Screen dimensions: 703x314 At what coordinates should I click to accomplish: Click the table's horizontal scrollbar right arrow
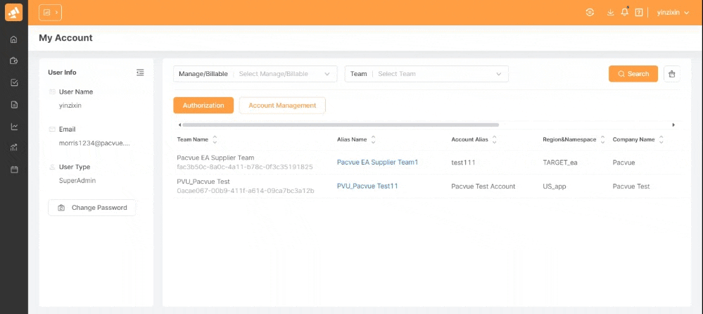point(673,125)
